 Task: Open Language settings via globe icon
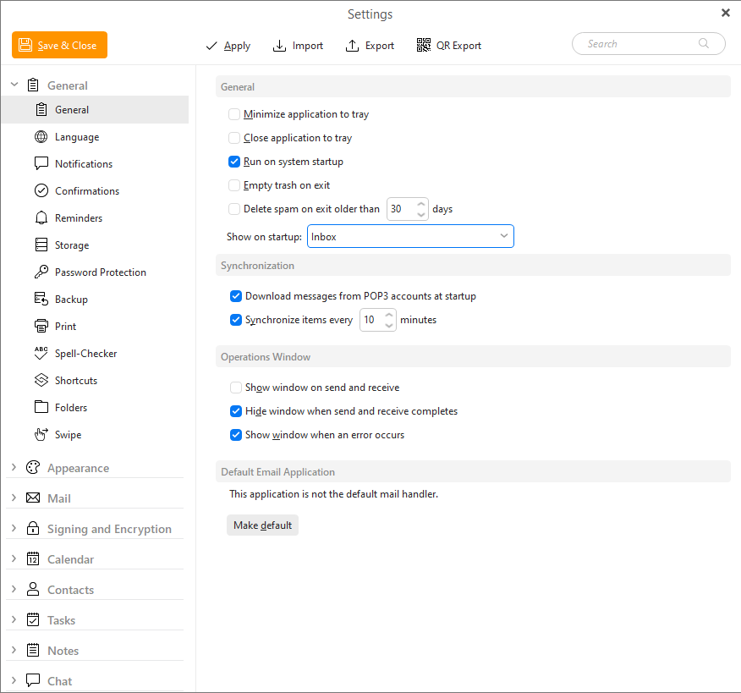[41, 137]
